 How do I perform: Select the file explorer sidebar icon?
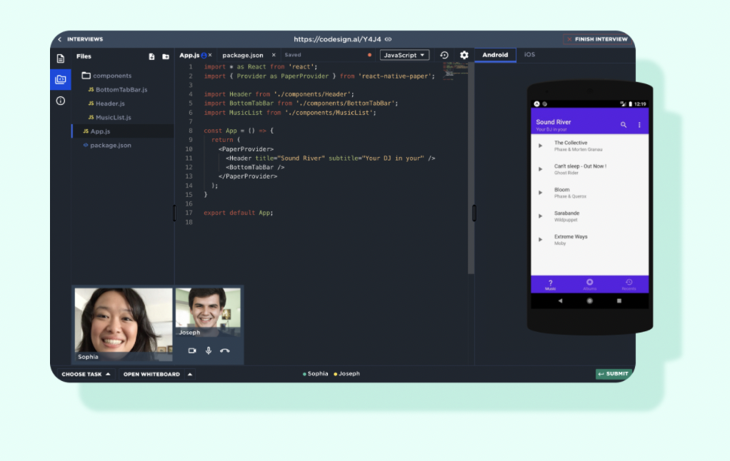click(61, 79)
